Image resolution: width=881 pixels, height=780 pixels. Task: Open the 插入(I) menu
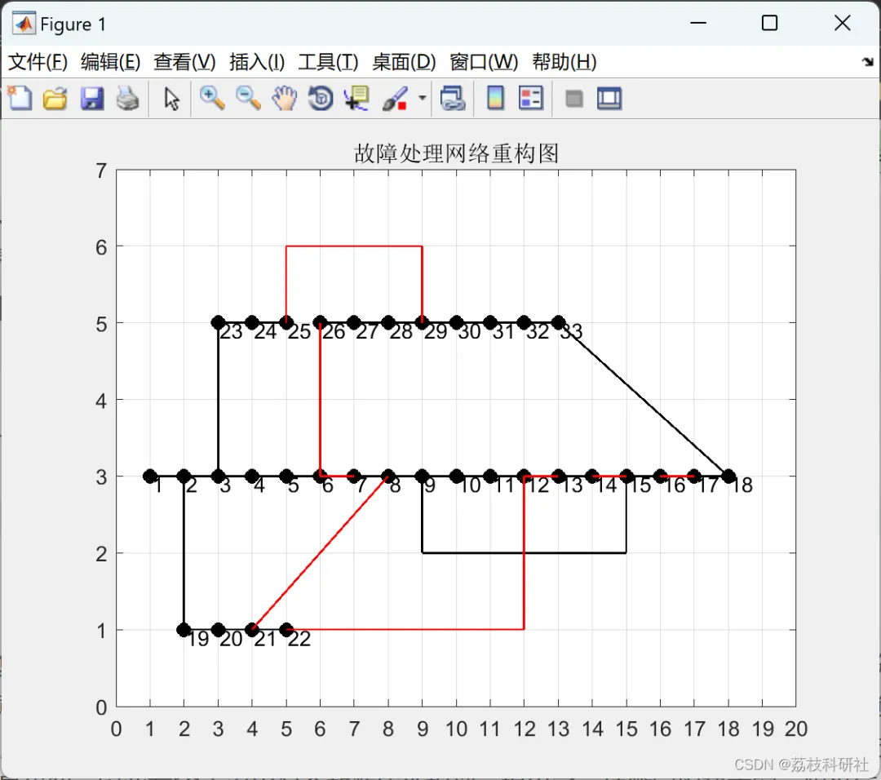tap(257, 61)
